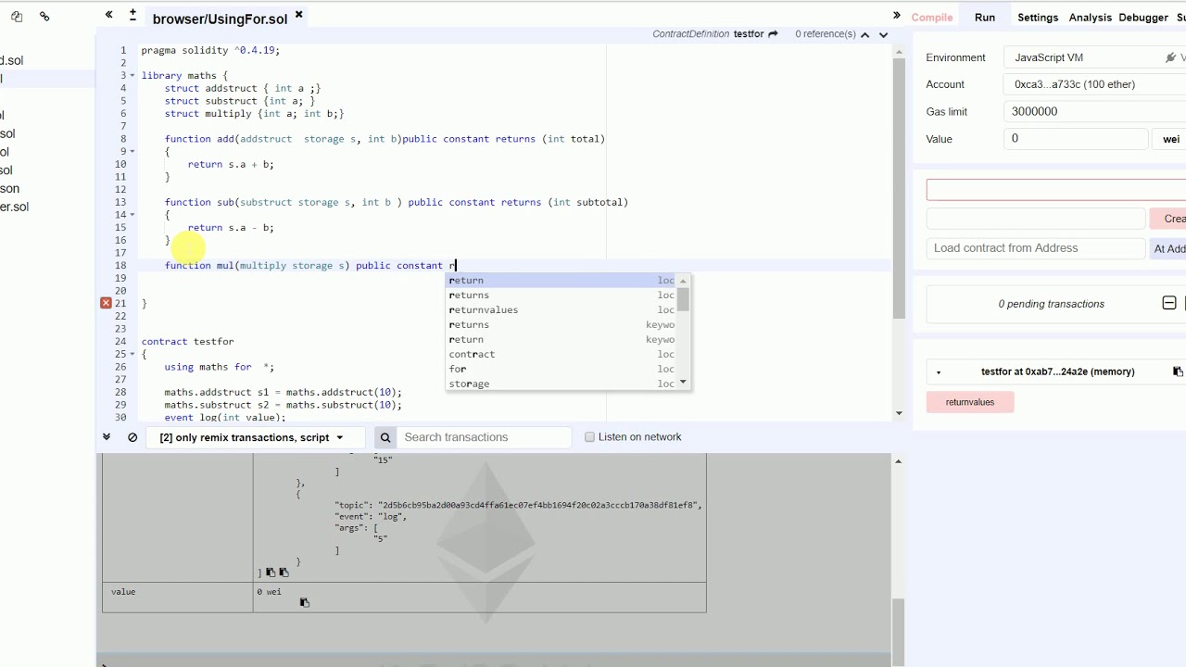Open the wei unit dropdown
The width and height of the screenshot is (1186, 667).
tap(1171, 139)
